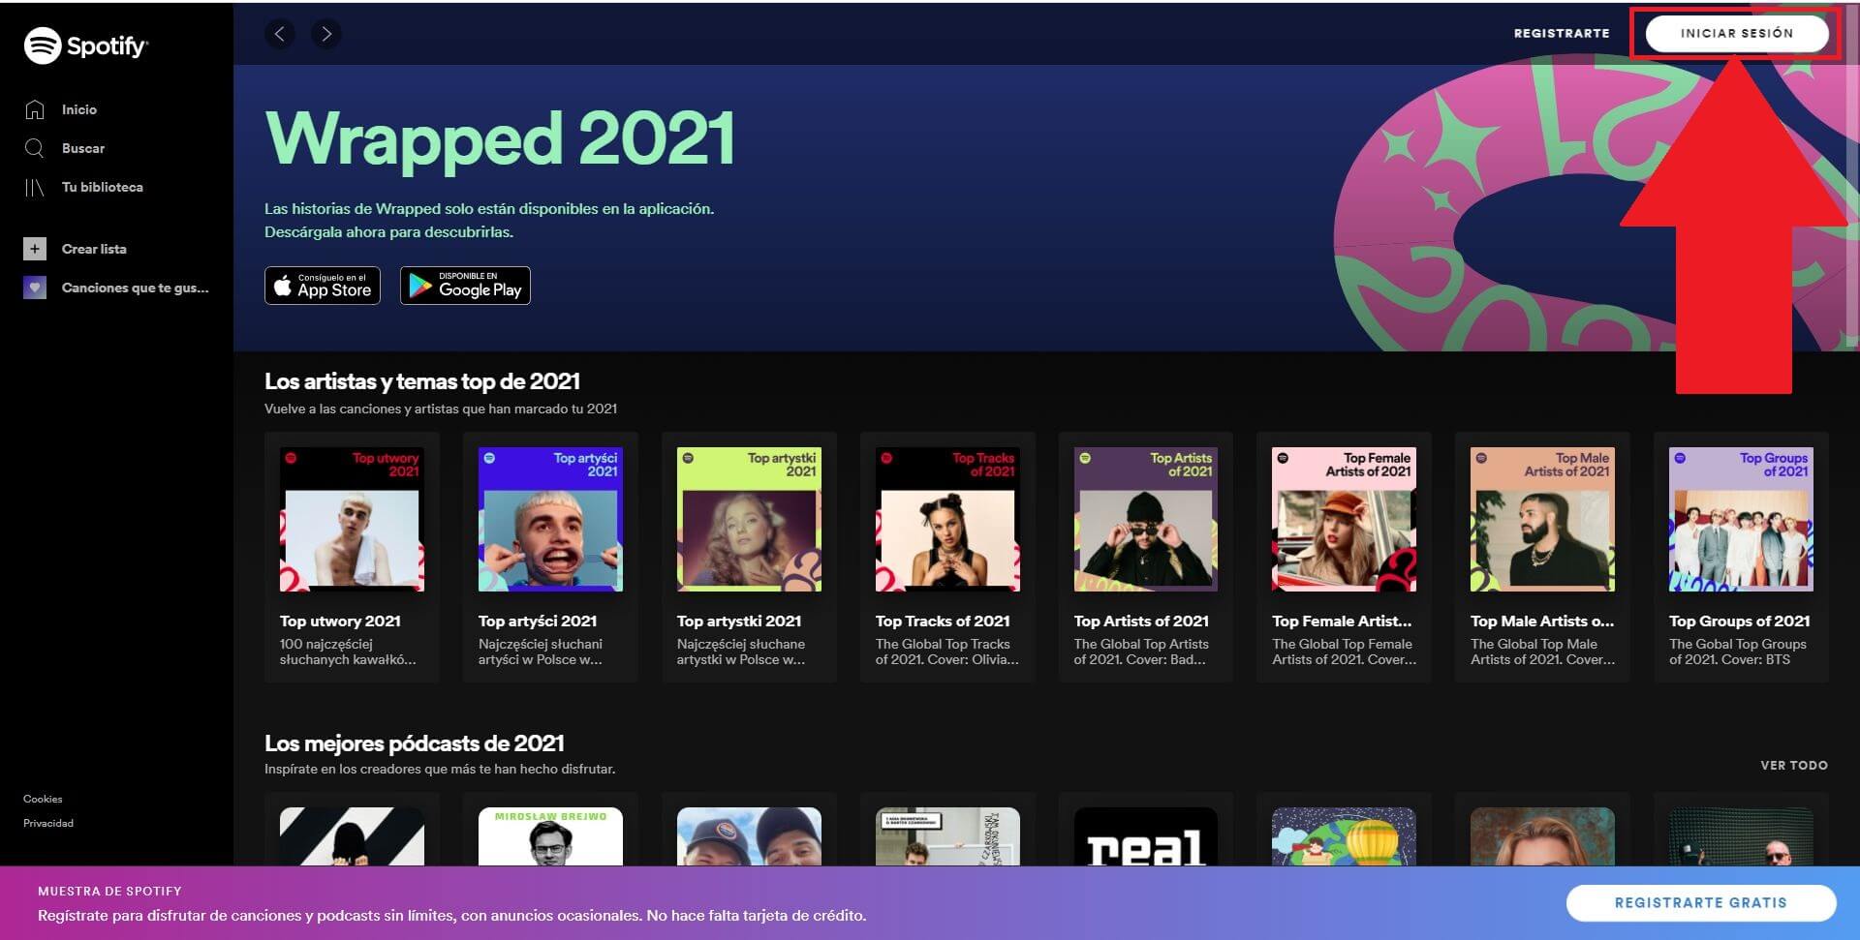Click the REGISTRARTE link
The width and height of the screenshot is (1860, 940).
coord(1562,33)
